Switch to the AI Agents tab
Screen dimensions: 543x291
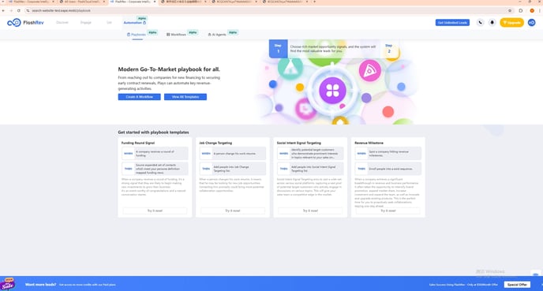[x=217, y=35]
